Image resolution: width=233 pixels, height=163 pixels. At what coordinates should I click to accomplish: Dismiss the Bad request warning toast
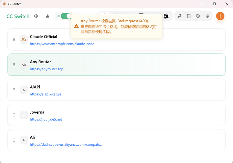(x=72, y=15)
